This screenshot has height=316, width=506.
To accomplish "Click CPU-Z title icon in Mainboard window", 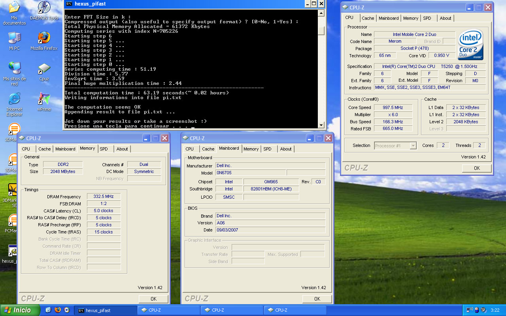I will 186,138.
